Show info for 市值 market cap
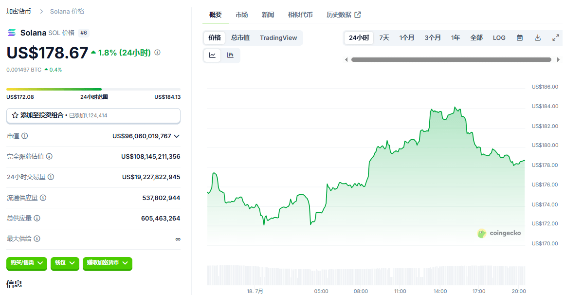 tap(24, 136)
